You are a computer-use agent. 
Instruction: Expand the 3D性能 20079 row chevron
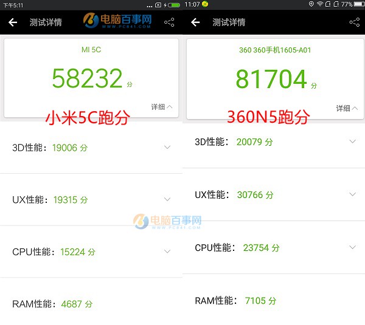point(352,142)
